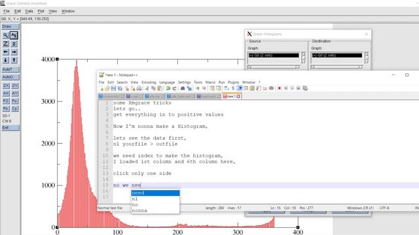The image size is (419, 235).
Task: Click the AutoT button in Grace
Action: (x=10, y=70)
